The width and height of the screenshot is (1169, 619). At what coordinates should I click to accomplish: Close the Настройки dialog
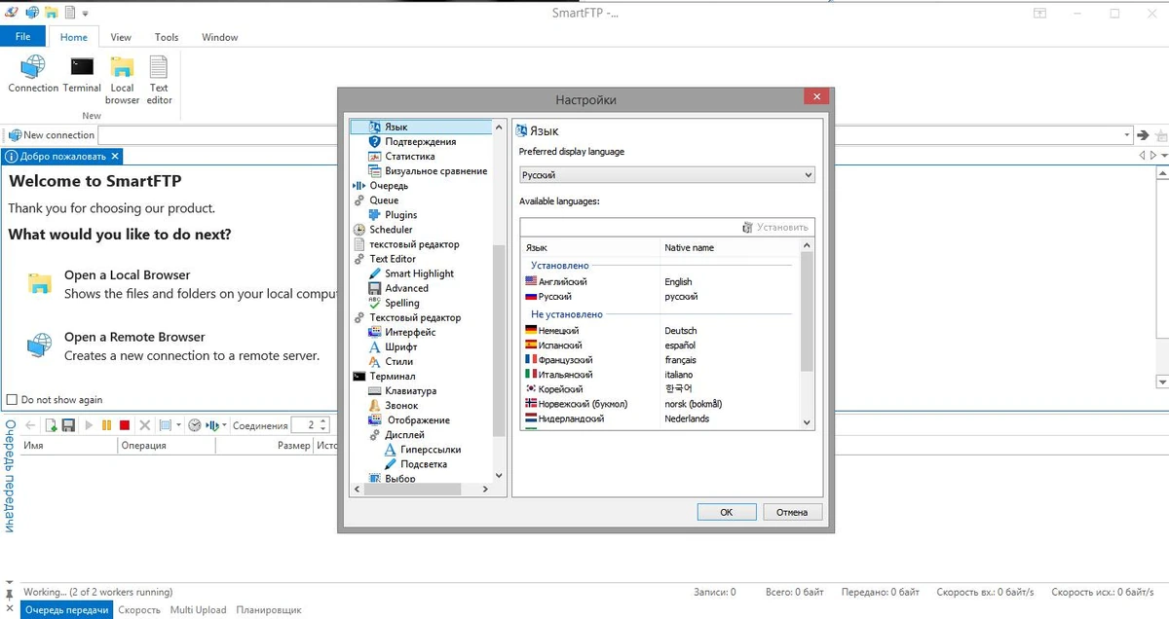817,96
